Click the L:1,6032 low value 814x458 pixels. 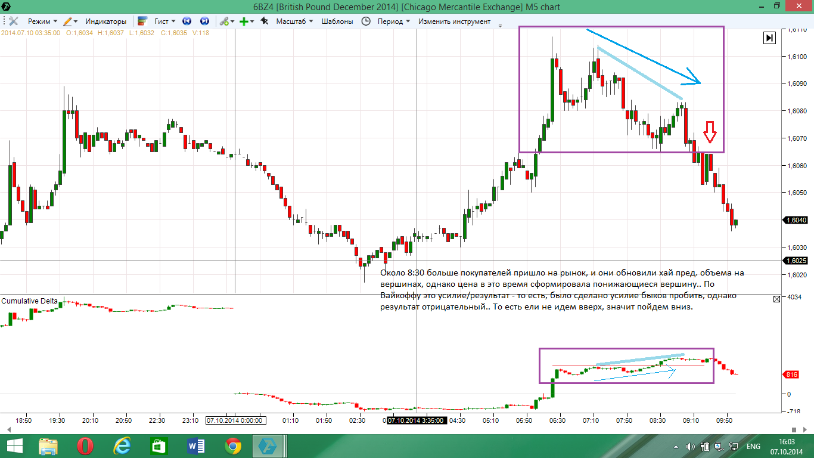pos(142,33)
